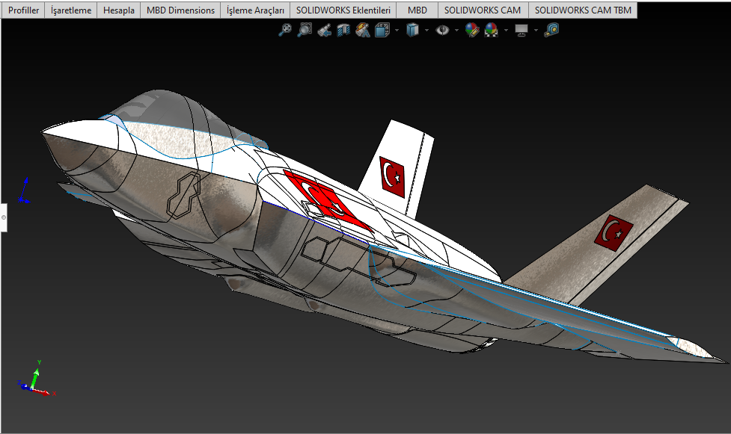Click the View Orientation cube icon

[382, 31]
